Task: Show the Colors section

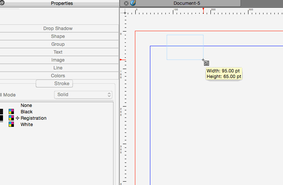Action: 58,76
